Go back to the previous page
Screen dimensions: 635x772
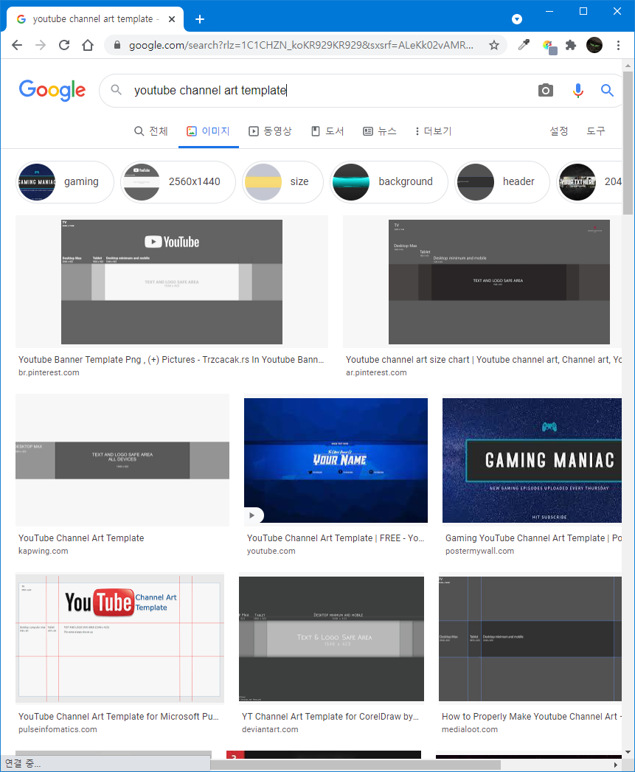[x=17, y=45]
